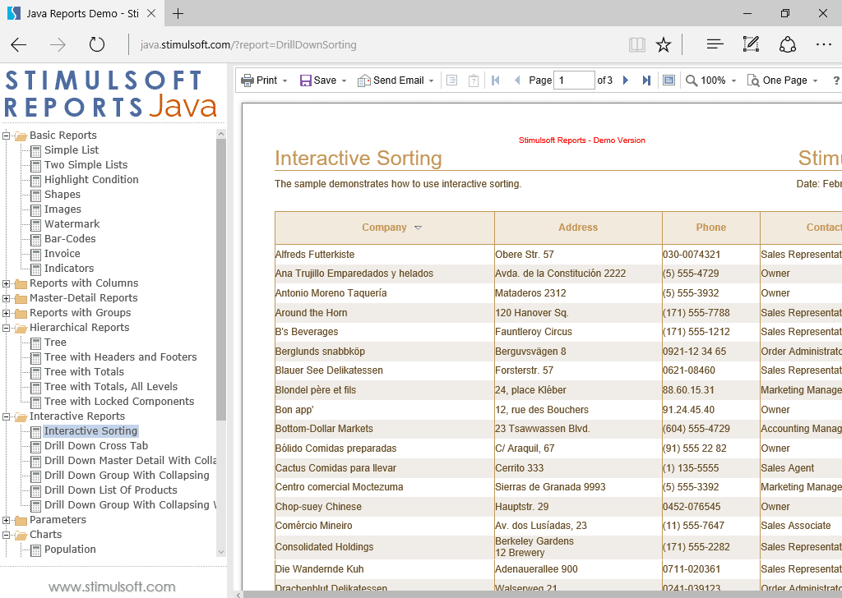Open the reading view book icon

637,44
